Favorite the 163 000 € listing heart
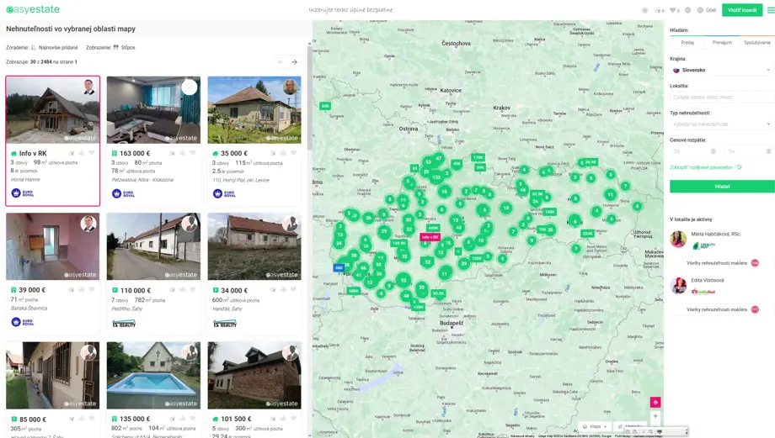 pos(193,153)
